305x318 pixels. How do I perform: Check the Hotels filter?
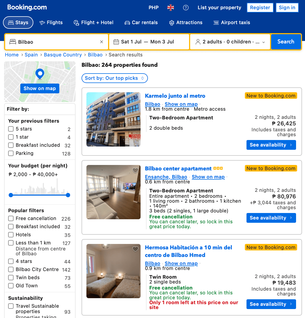[x=11, y=235]
